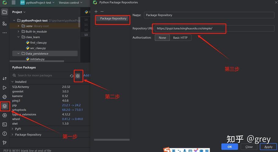278x152 pixels.
Task: Open the Structure tool window icon
Action: tap(5, 24)
